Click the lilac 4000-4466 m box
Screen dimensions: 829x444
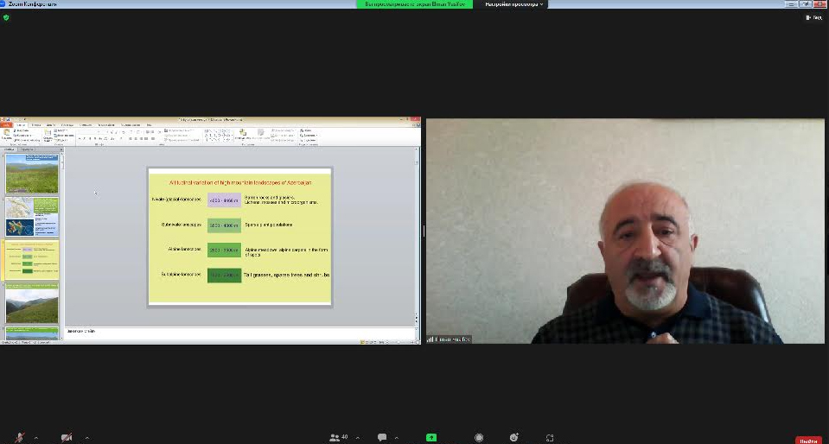[x=224, y=200]
